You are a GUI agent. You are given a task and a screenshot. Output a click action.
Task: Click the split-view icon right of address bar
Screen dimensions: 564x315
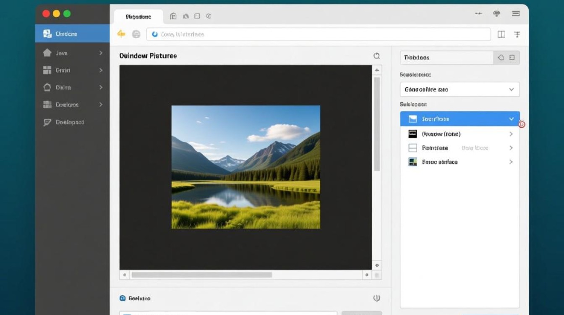[x=501, y=34]
